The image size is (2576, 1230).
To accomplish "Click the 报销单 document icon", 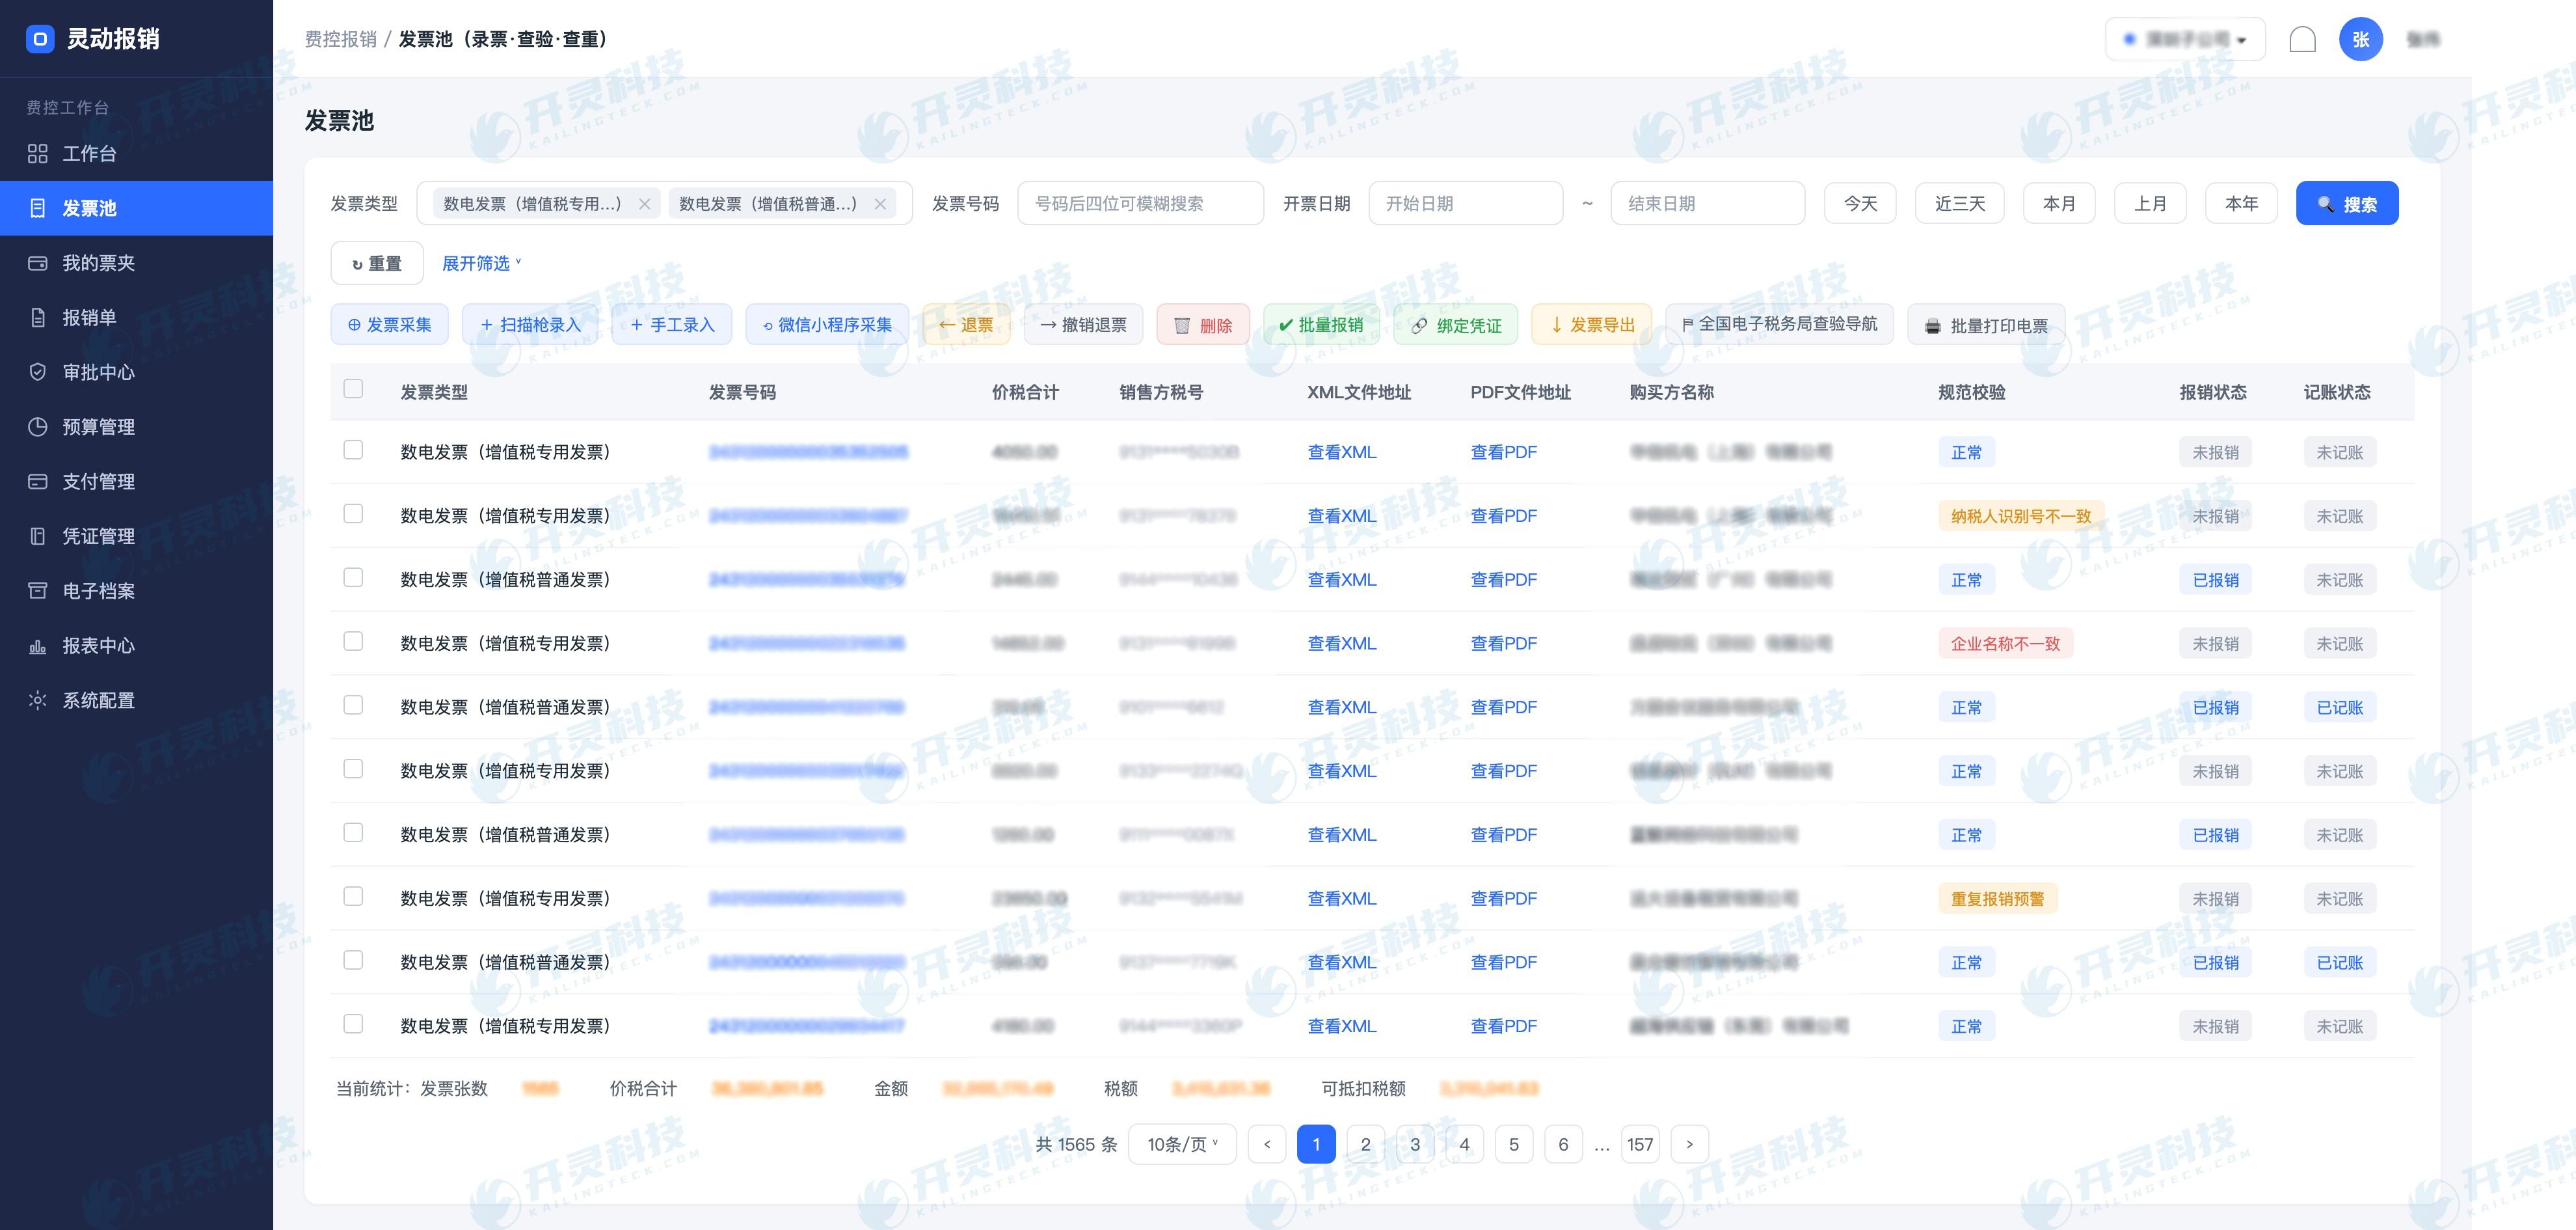I will [38, 317].
